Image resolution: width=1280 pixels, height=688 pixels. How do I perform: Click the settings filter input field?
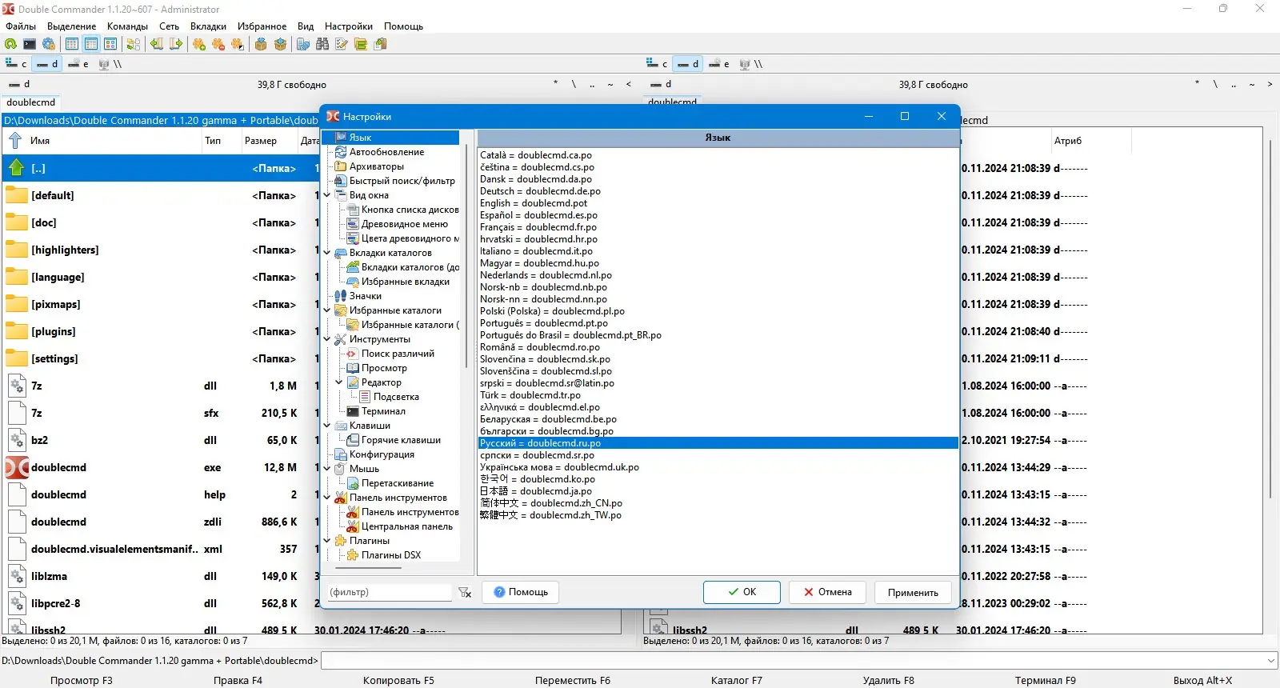coord(390,593)
